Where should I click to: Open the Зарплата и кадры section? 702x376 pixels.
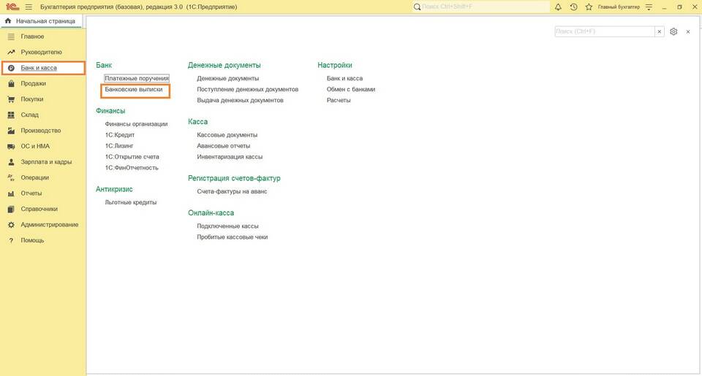coord(45,162)
